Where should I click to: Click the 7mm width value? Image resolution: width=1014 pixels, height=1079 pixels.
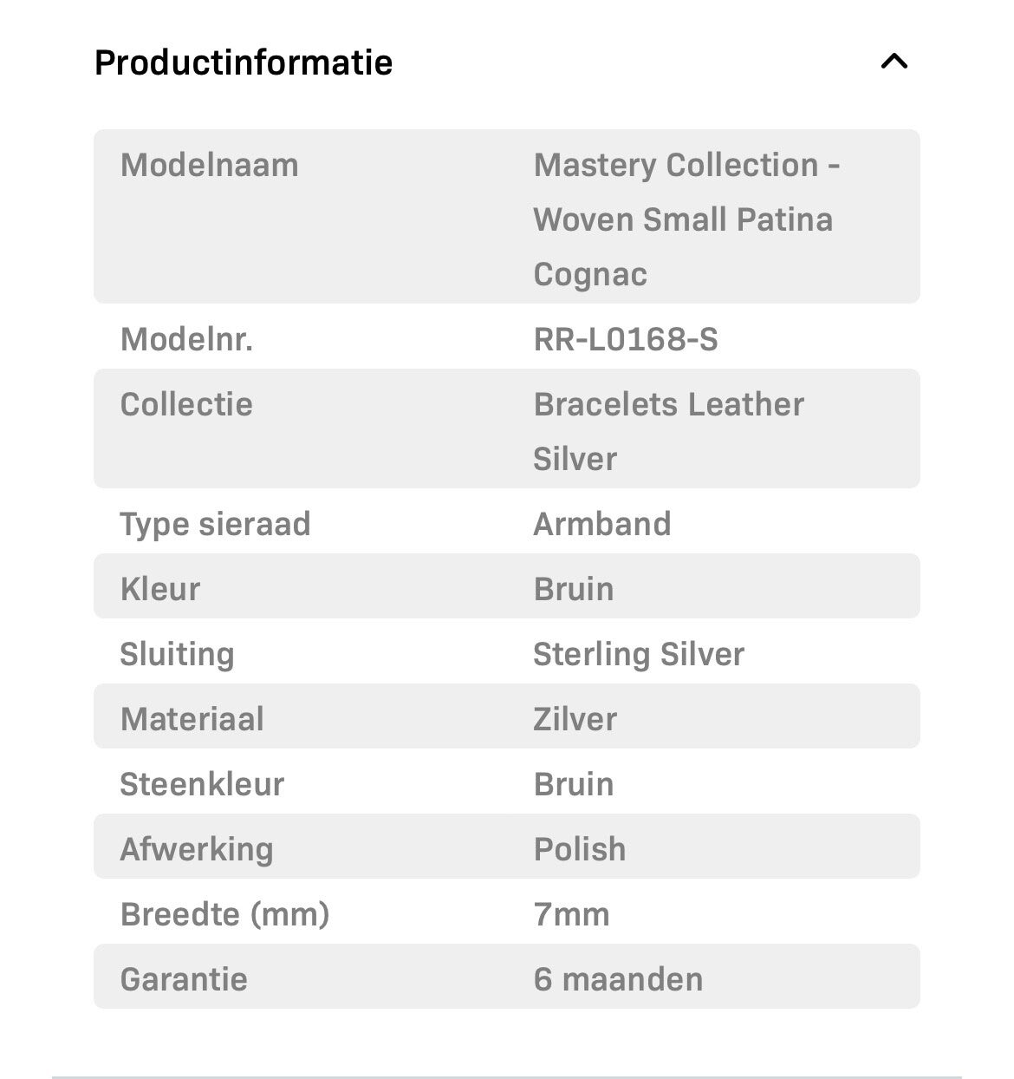click(x=572, y=914)
